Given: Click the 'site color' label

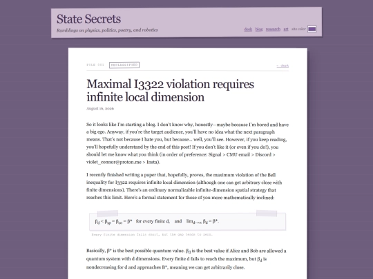Looking at the screenshot, I should point(298,29).
